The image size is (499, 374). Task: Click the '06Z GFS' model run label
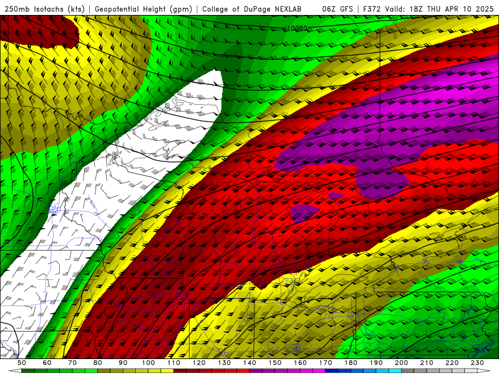point(337,9)
